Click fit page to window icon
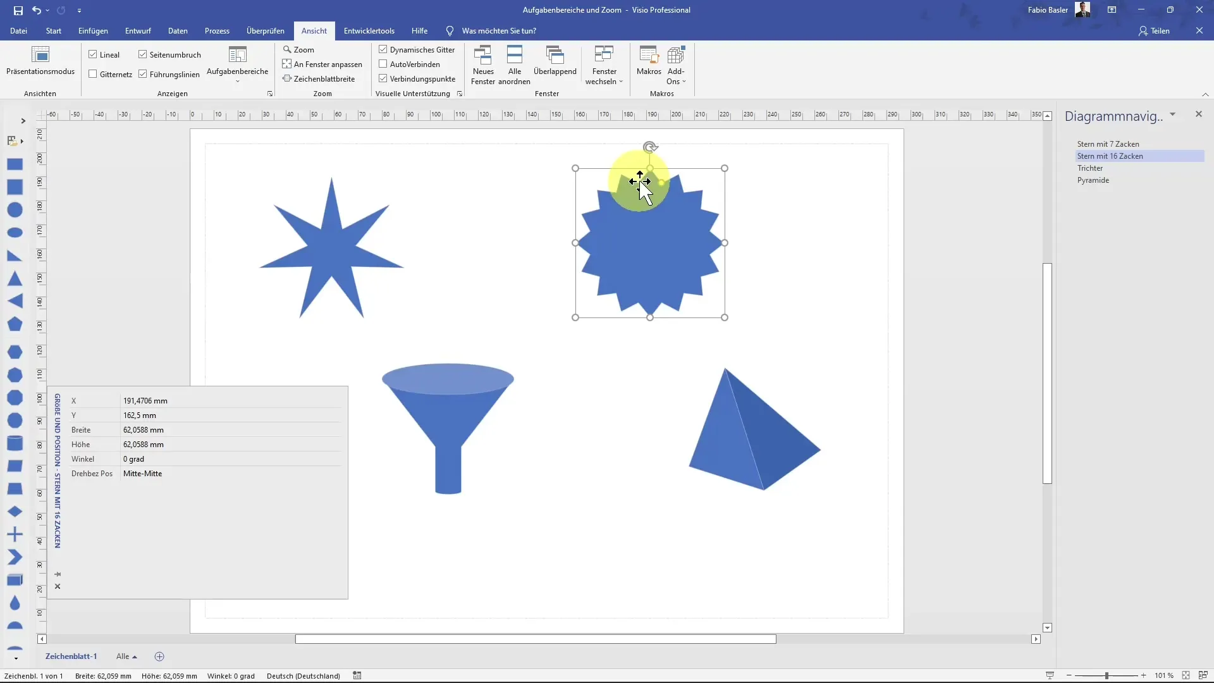The height and width of the screenshot is (683, 1214). [x=1186, y=675]
